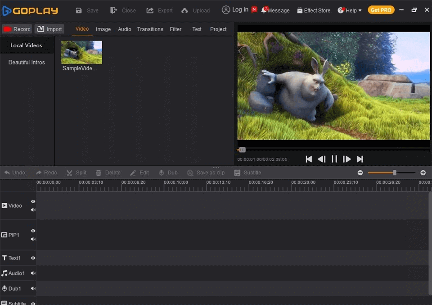The image size is (432, 305).
Task: Click the GoPlay logo
Action: (x=30, y=10)
